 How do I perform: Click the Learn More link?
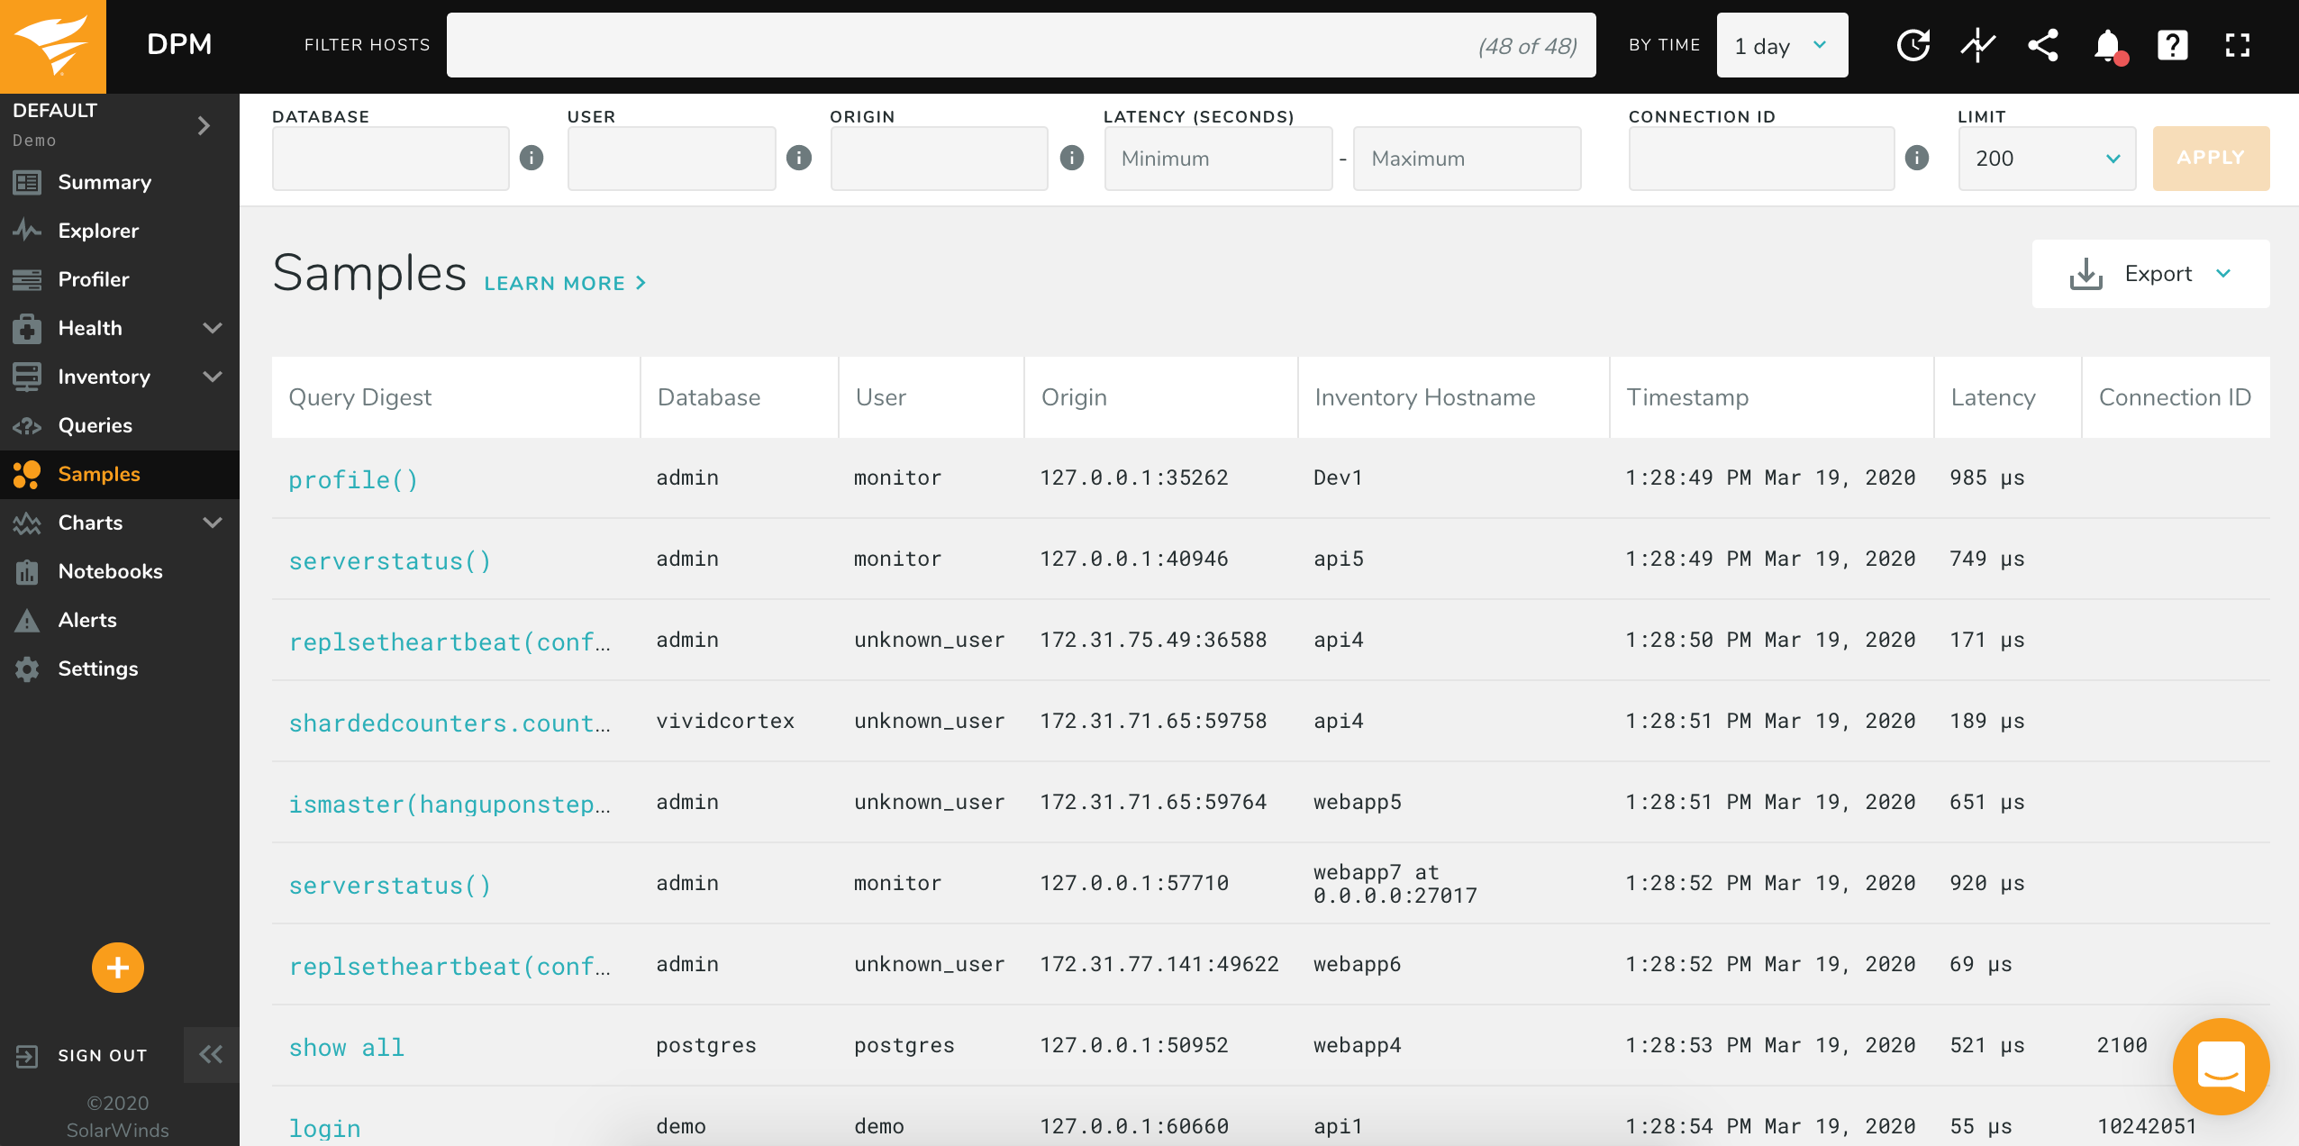tap(565, 283)
